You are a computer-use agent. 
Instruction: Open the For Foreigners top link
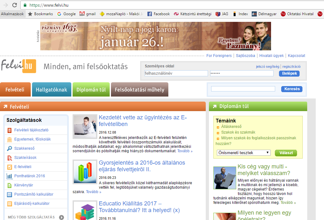(x=219, y=55)
